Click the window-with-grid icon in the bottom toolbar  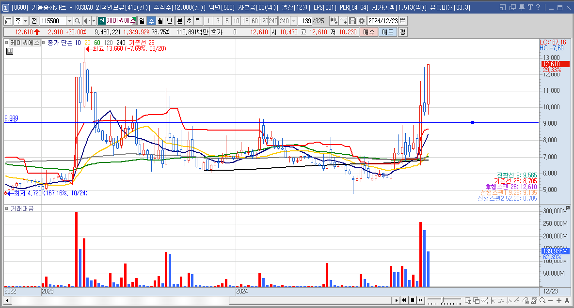tap(468, 300)
